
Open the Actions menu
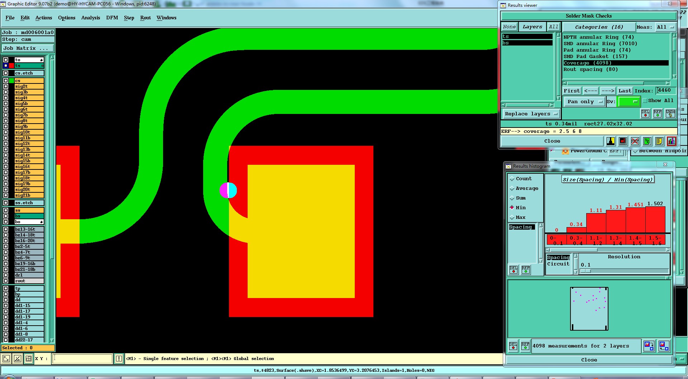[x=44, y=18]
